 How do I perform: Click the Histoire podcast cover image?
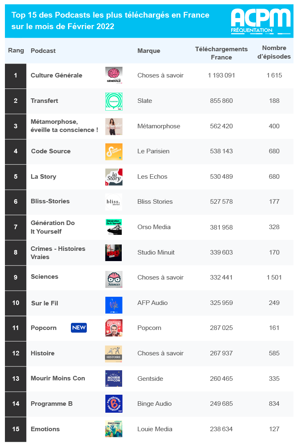click(114, 353)
